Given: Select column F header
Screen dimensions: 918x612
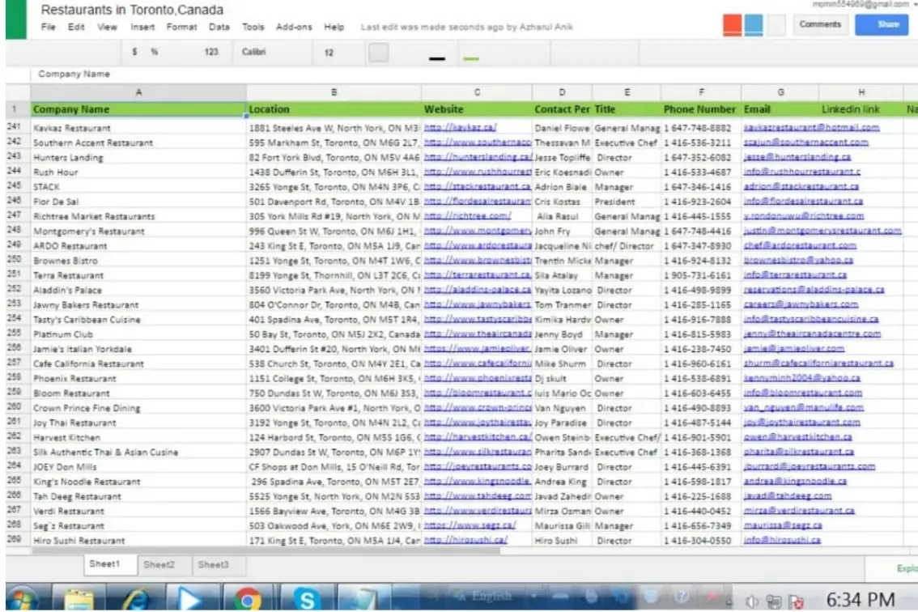Looking at the screenshot, I should coord(701,92).
